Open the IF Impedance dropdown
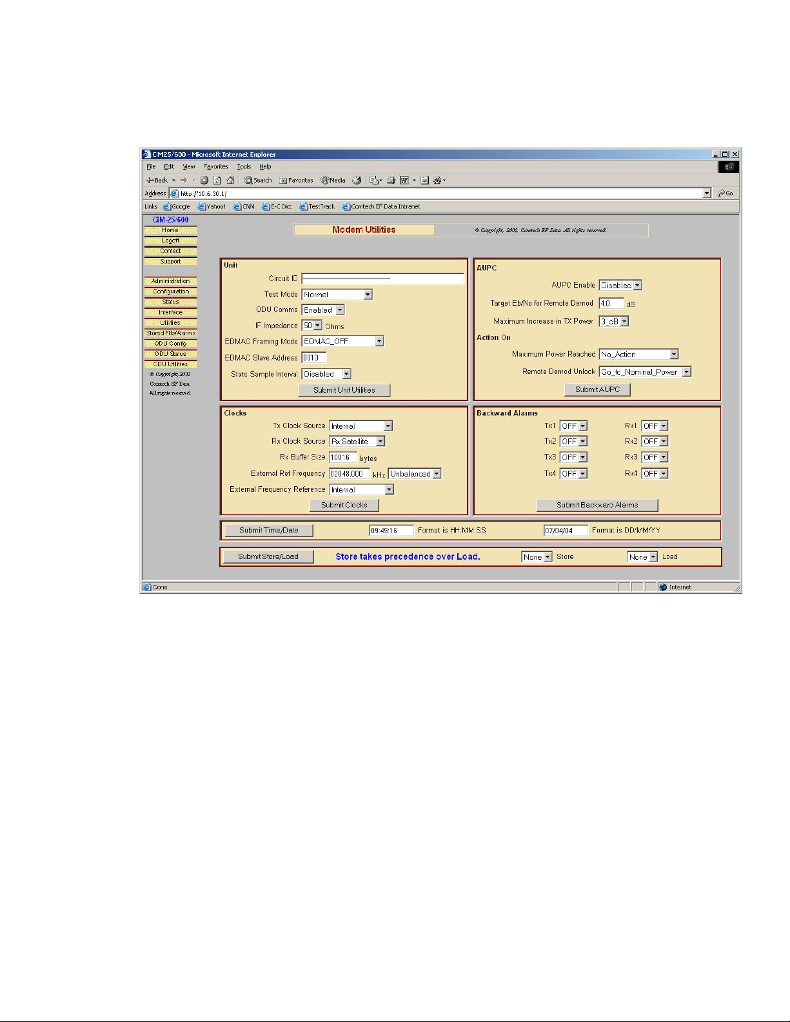 coord(312,326)
